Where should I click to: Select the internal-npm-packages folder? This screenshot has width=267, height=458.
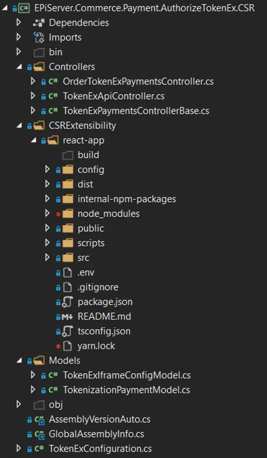[127, 199]
